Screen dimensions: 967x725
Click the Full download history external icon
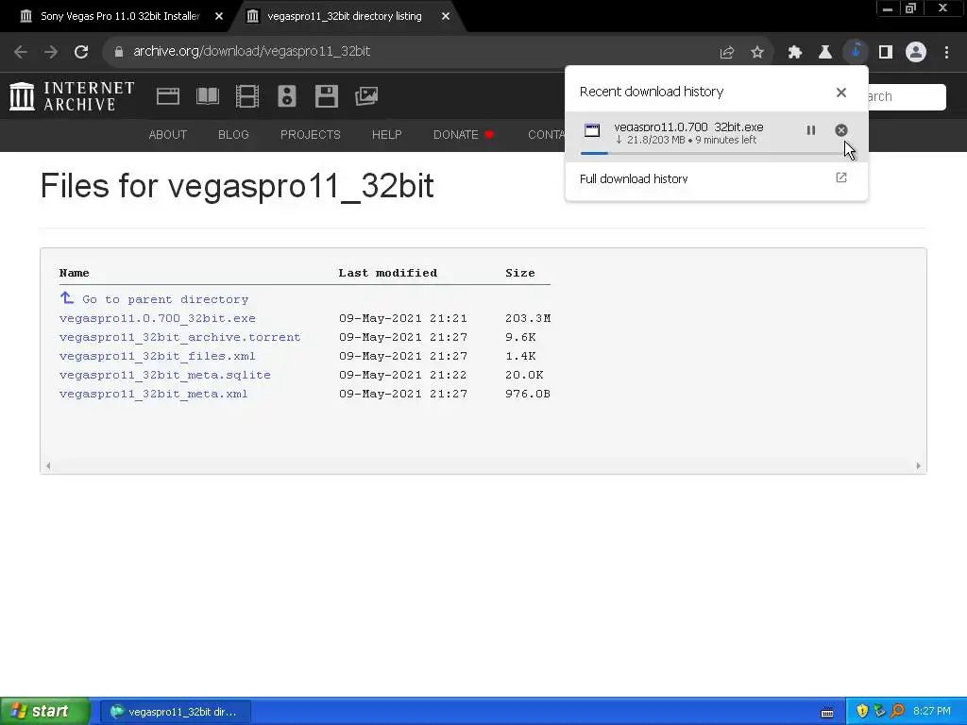point(841,177)
